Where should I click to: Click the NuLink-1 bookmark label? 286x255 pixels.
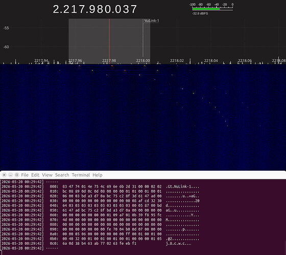[151, 20]
